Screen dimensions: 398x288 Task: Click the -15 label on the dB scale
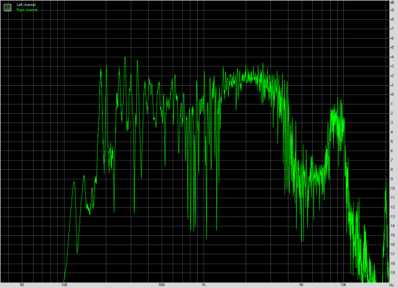392,235
